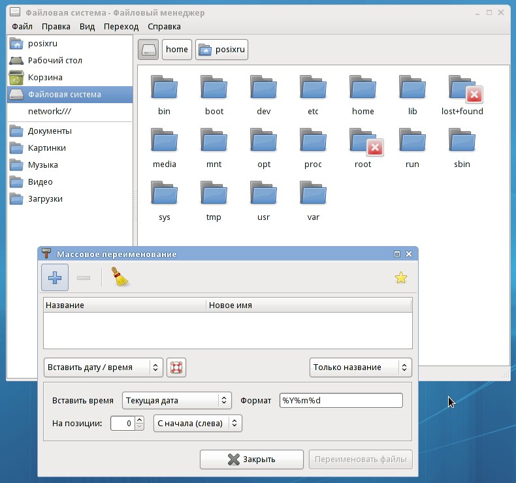
Task: Click the home path bar button
Action: point(177,50)
